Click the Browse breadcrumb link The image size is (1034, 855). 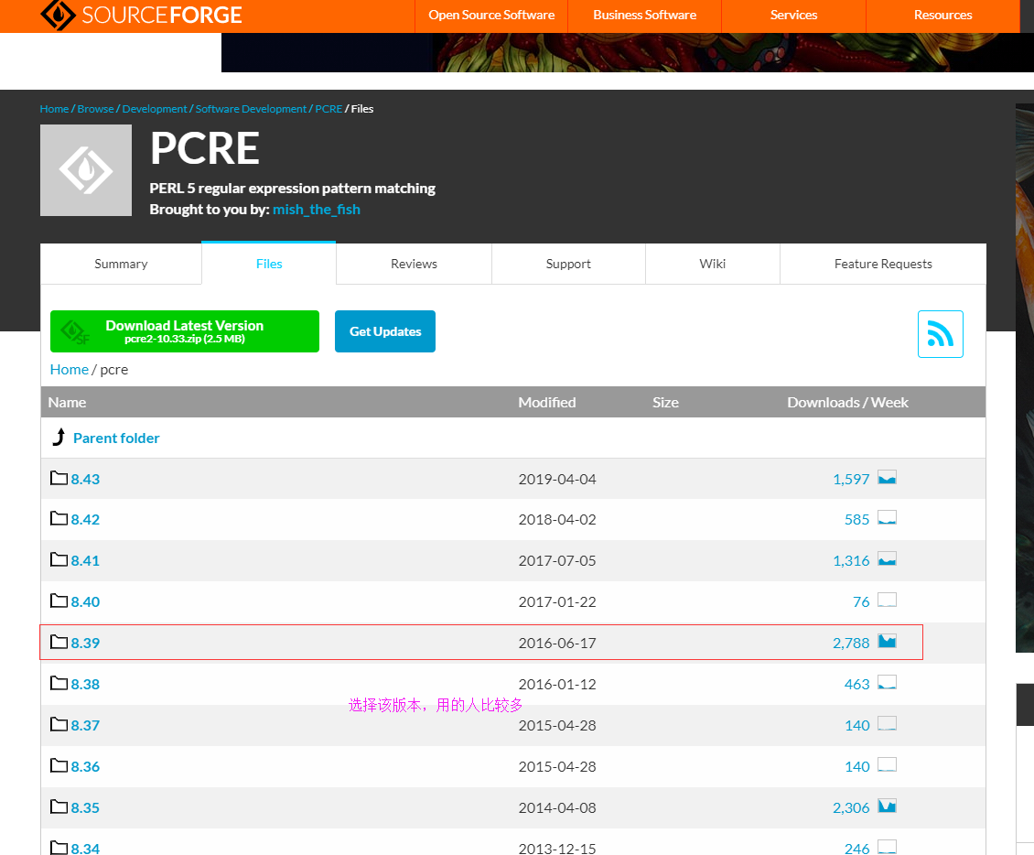[95, 109]
